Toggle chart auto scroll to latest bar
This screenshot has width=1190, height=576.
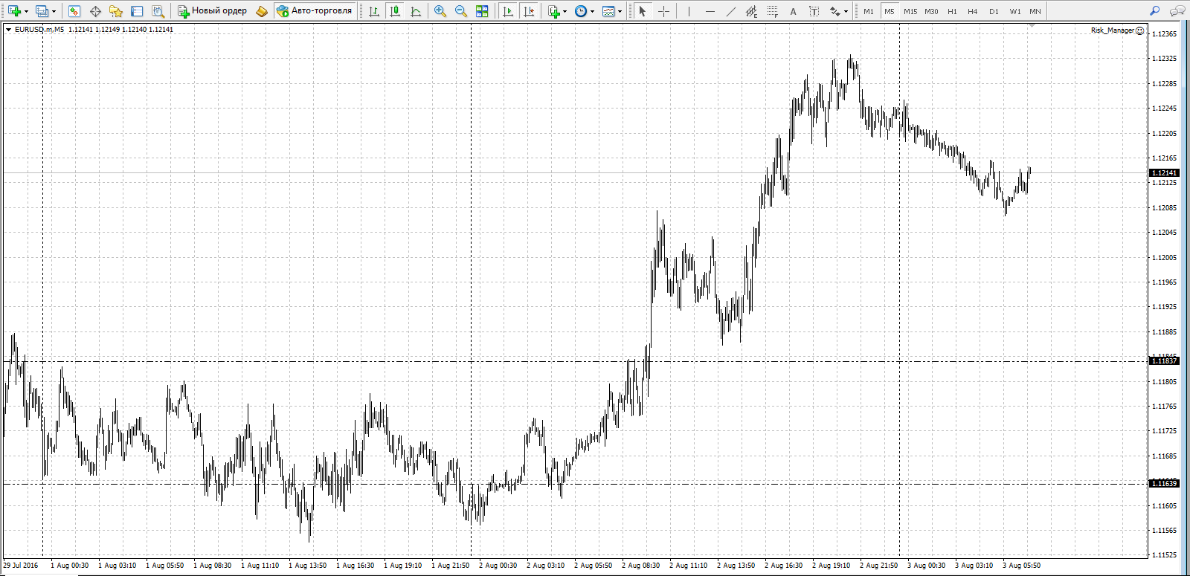508,11
